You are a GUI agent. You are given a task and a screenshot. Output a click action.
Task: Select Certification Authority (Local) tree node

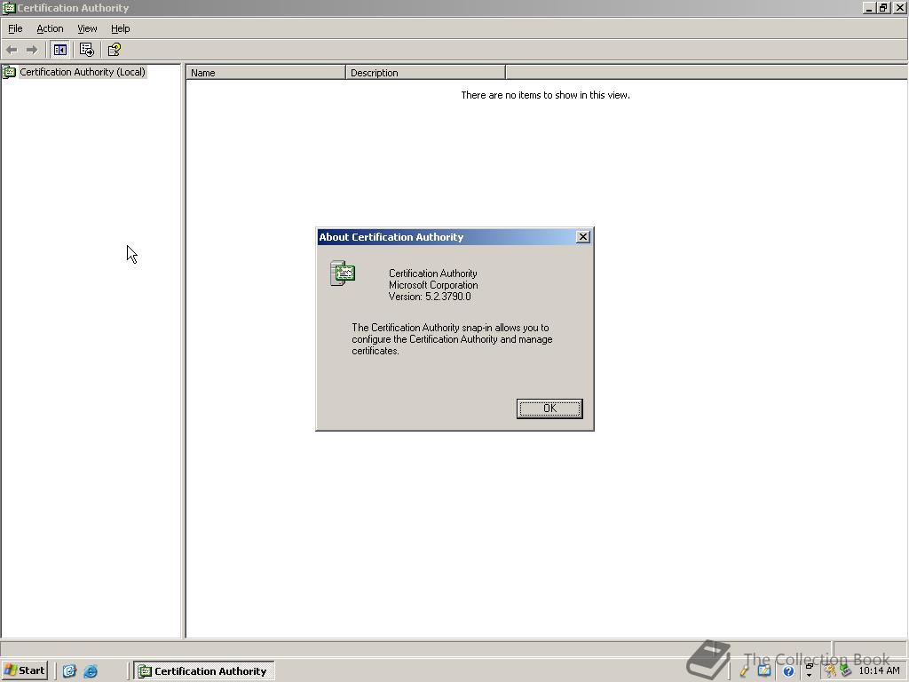(83, 72)
